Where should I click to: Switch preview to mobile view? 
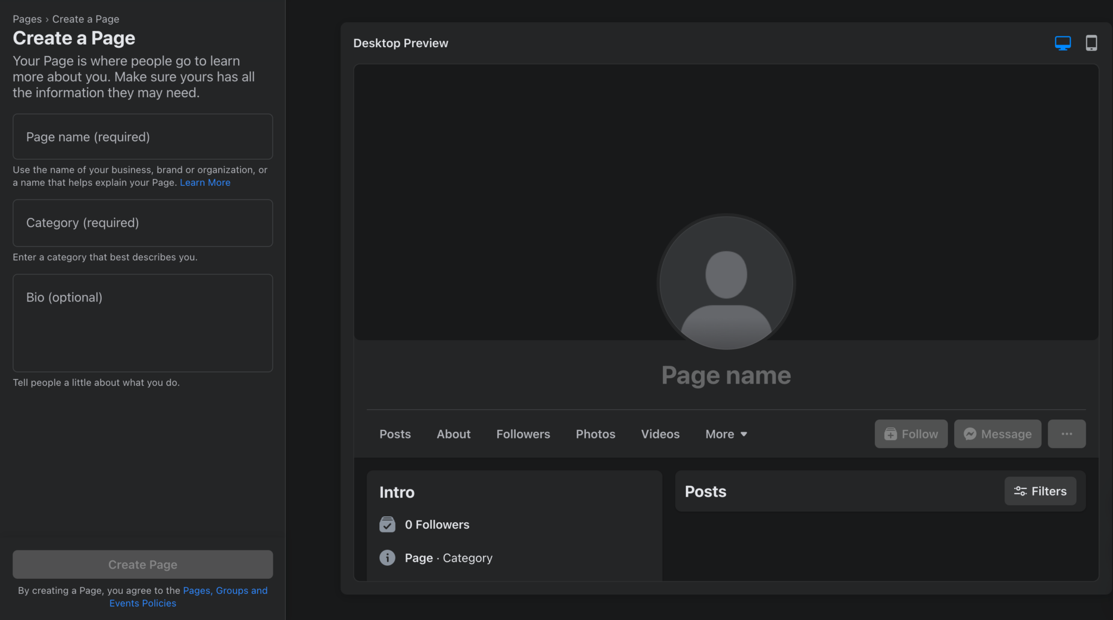[x=1092, y=42]
